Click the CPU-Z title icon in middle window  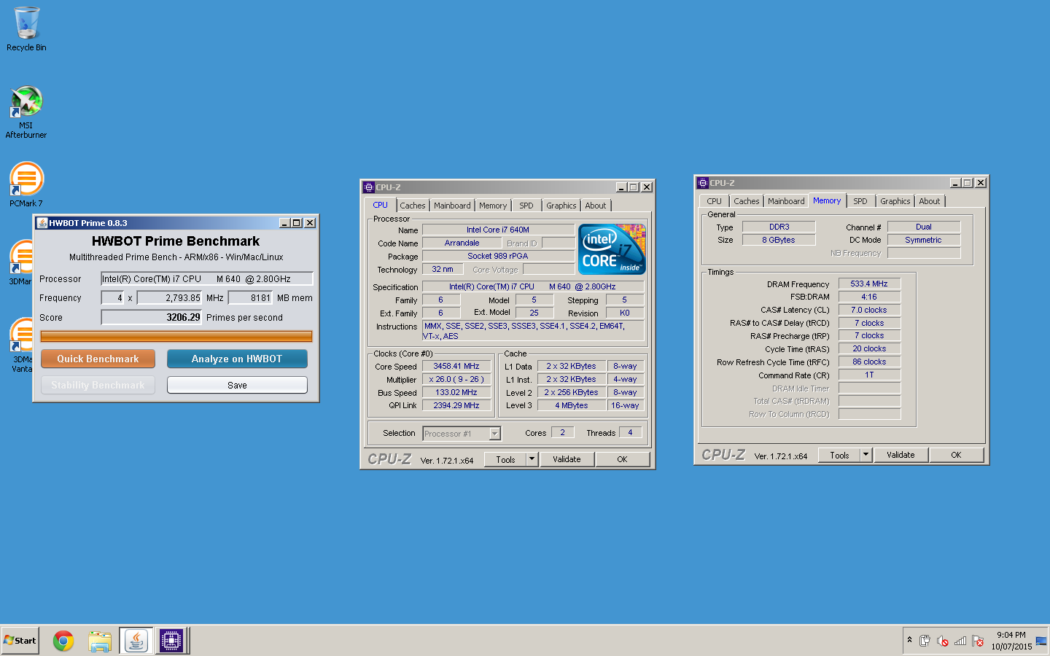[x=369, y=187]
